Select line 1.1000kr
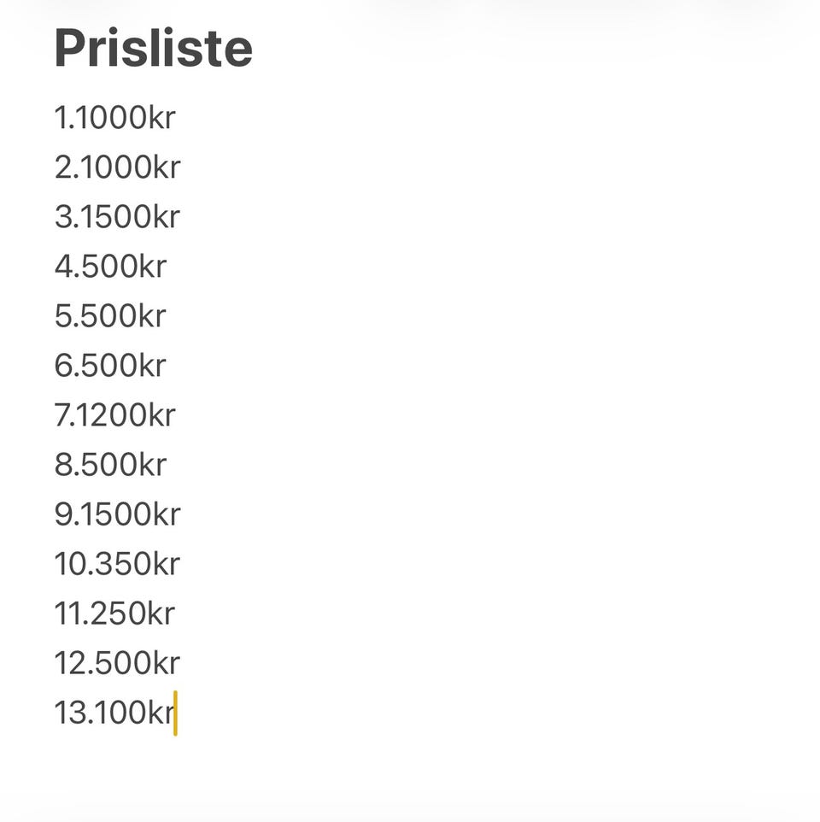 click(x=114, y=117)
